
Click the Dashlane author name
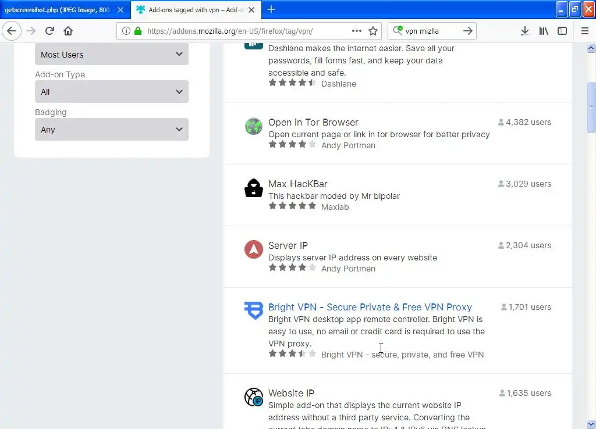pyautogui.click(x=339, y=84)
